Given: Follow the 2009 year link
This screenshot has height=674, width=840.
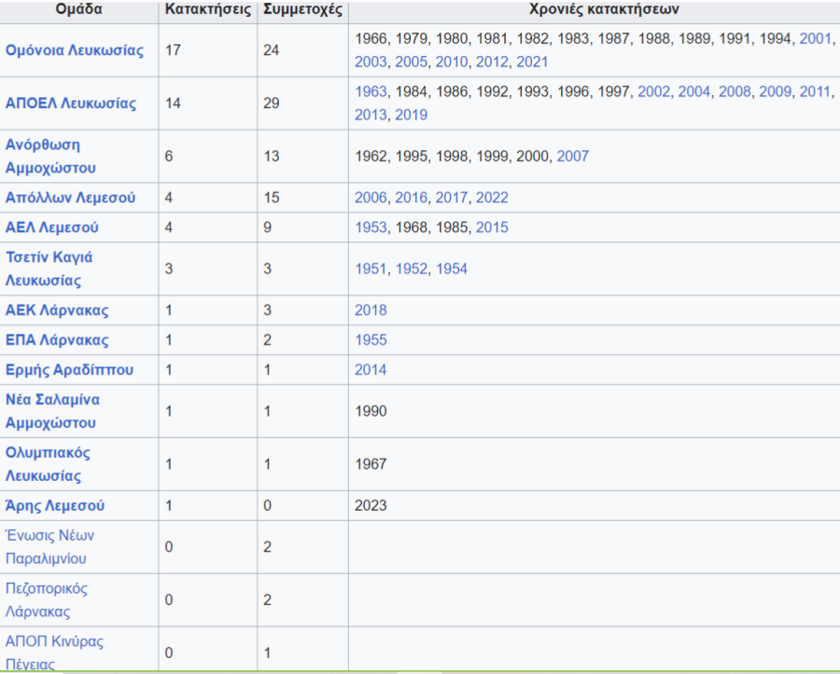Looking at the screenshot, I should click(775, 91).
